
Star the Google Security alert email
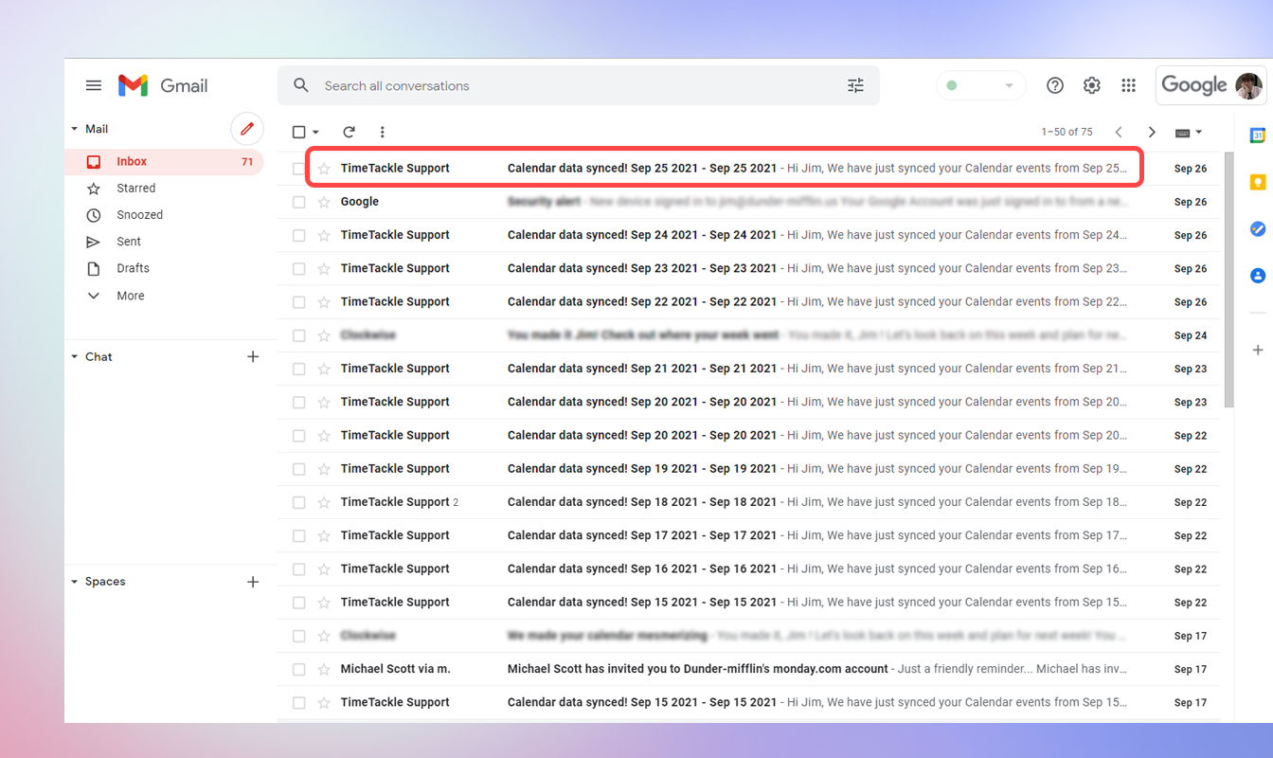pyautogui.click(x=324, y=202)
